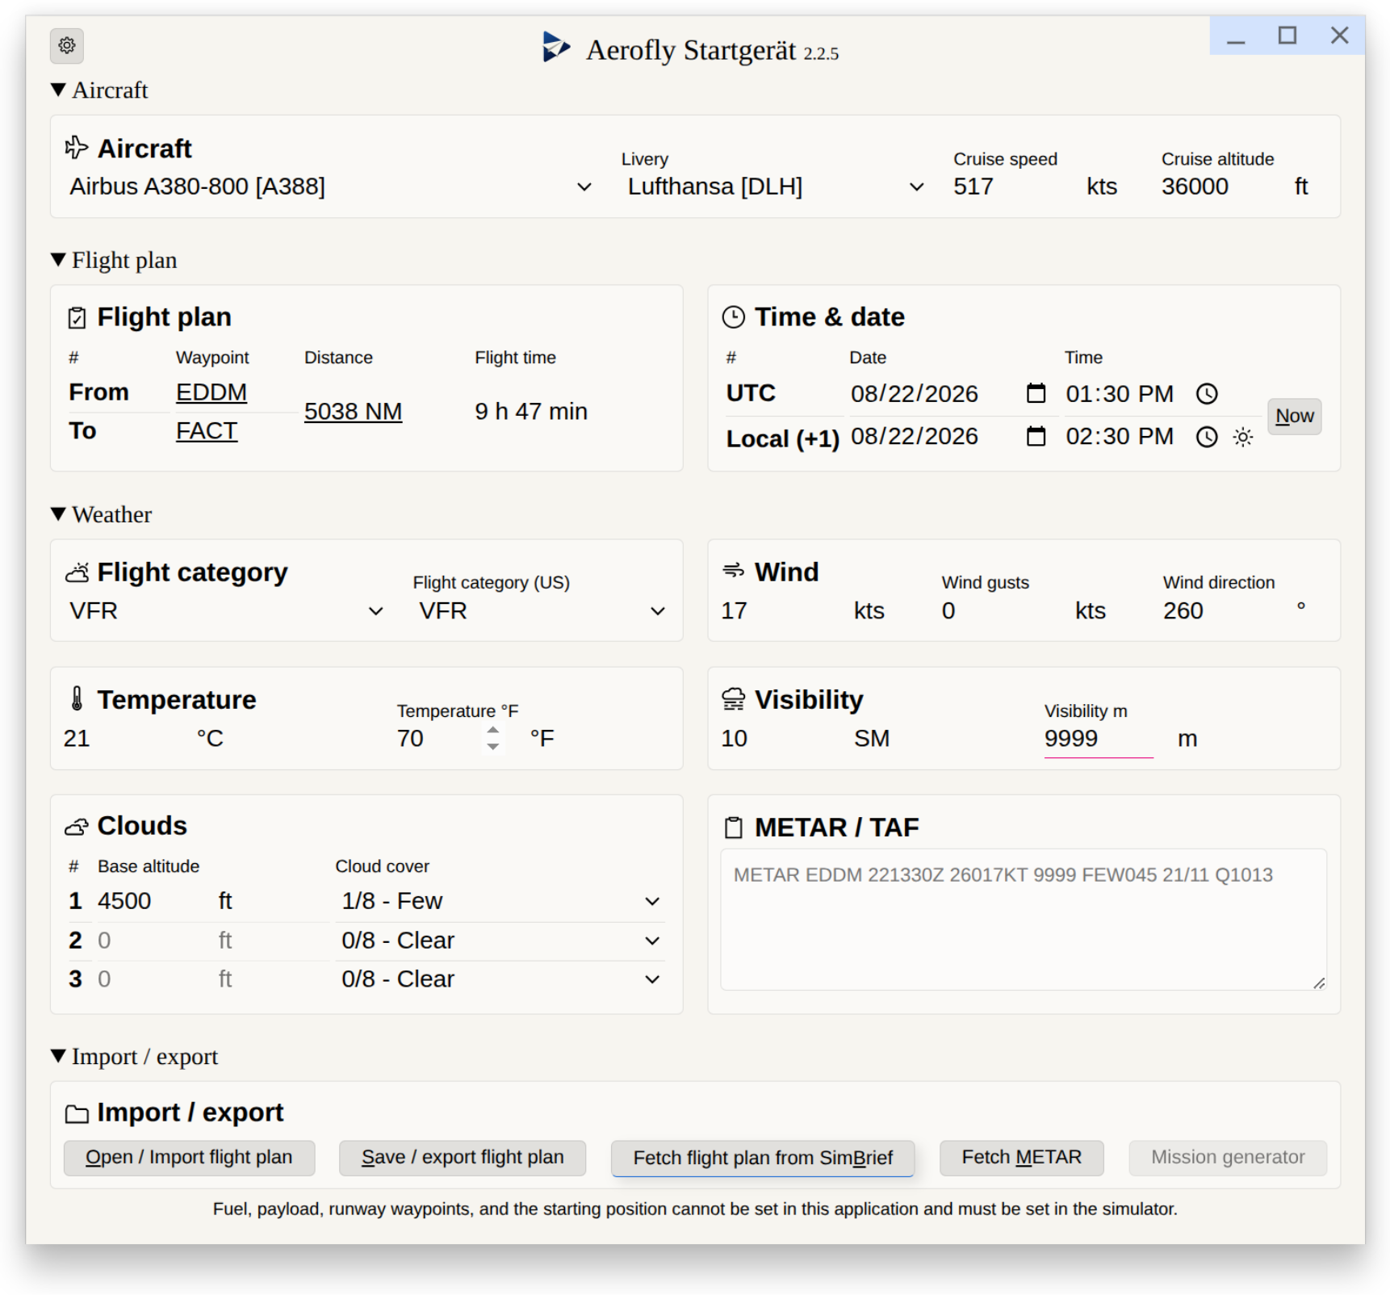Click inside the METAR / TAF text area

[1024, 920]
